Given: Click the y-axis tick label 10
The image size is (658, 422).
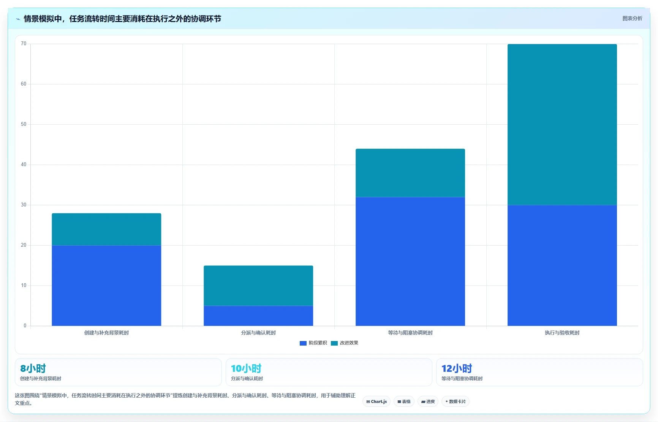Looking at the screenshot, I should tap(24, 286).
